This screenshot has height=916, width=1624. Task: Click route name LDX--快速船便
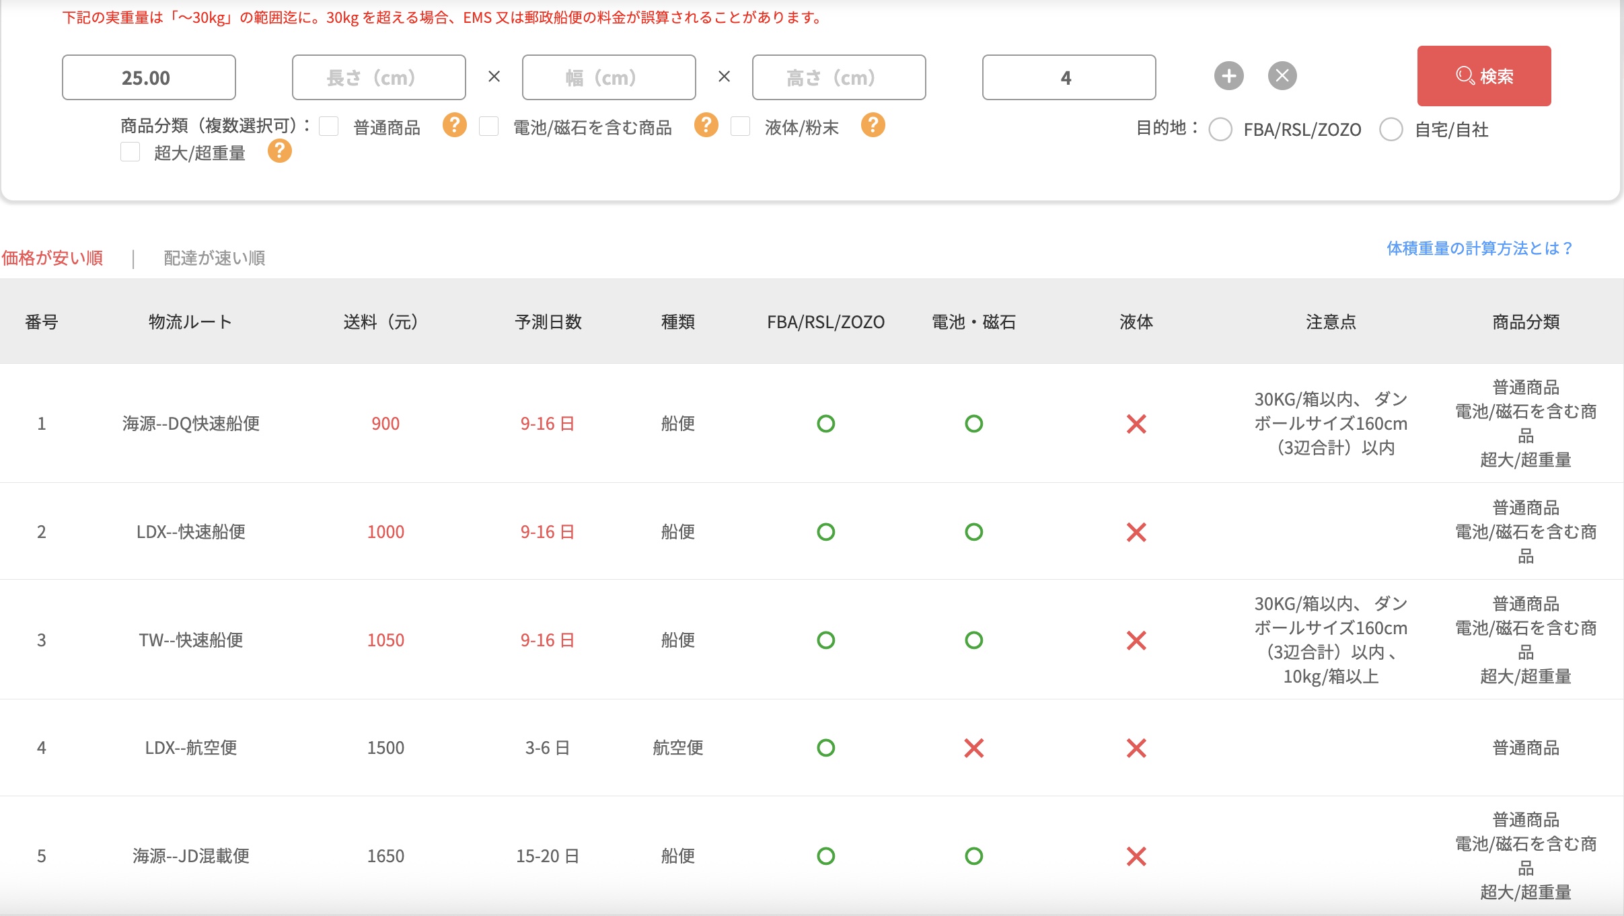tap(191, 532)
